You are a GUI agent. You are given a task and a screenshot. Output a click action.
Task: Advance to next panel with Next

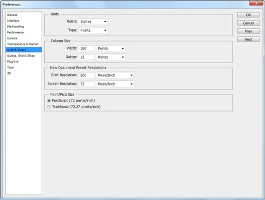[248, 39]
